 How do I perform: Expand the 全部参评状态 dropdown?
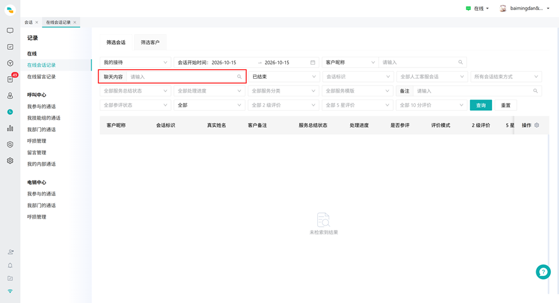click(x=136, y=105)
